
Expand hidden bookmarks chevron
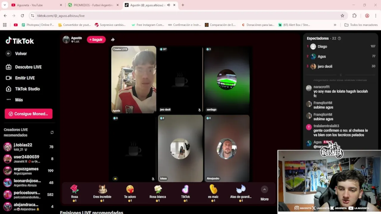pyautogui.click(x=335, y=25)
